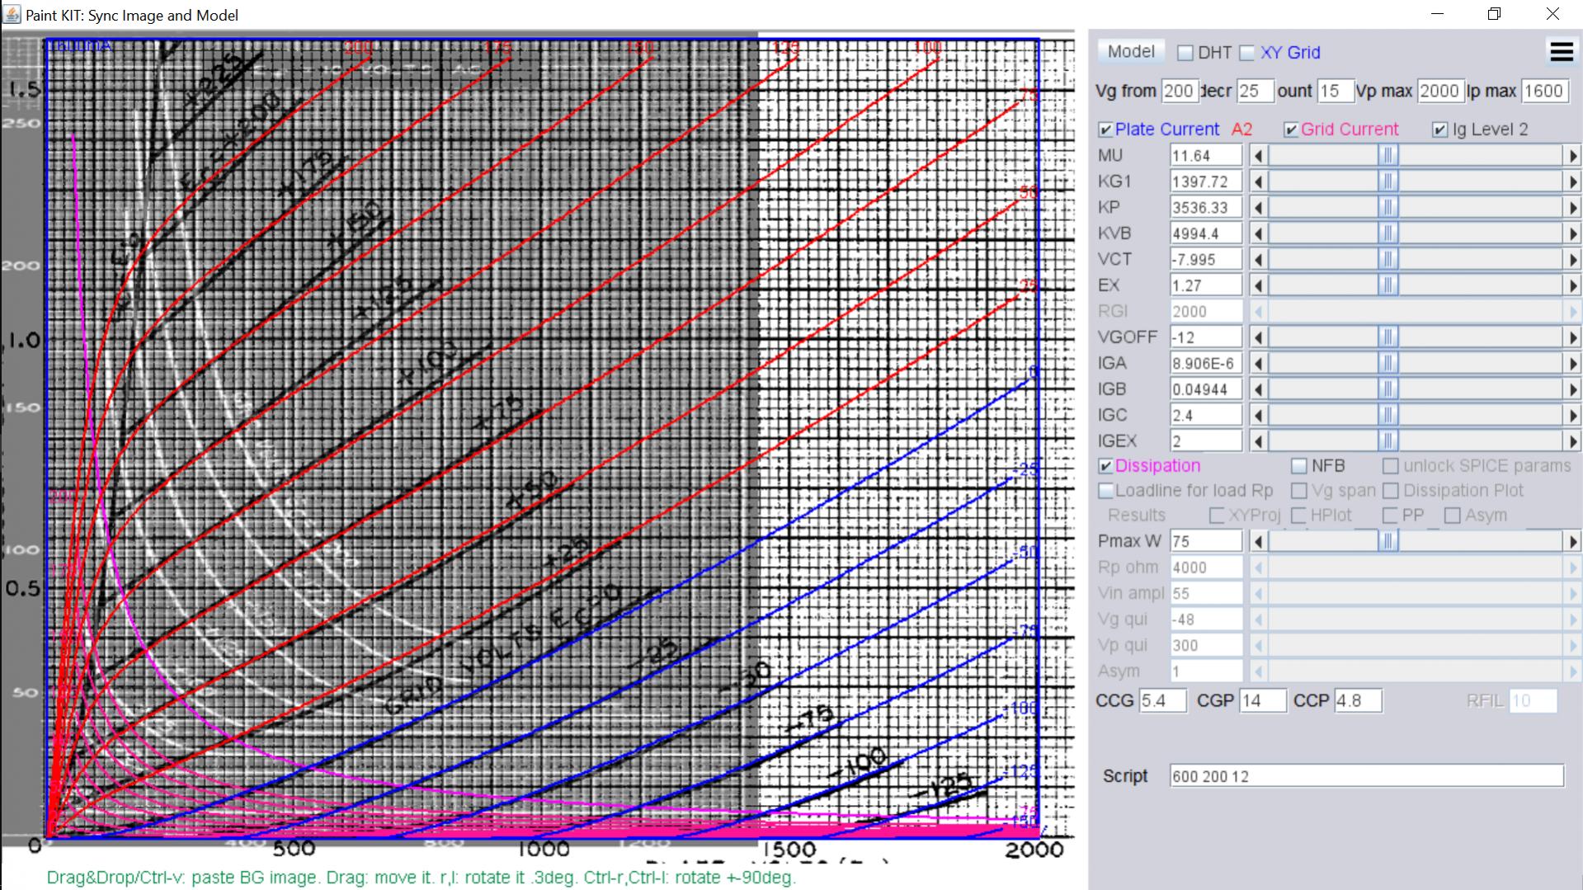Click EX slider right arrow
Screen dimensions: 1583x890
pyautogui.click(x=1572, y=285)
